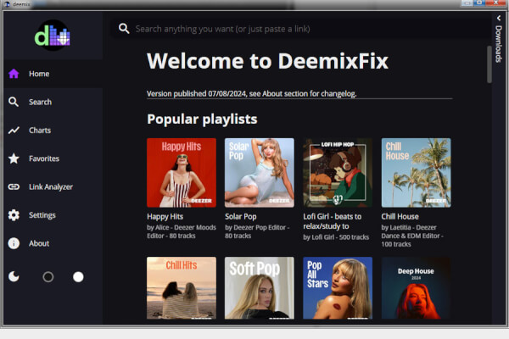The width and height of the screenshot is (509, 339).
Task: Expand the Downloads panel chevron
Action: click(x=499, y=18)
